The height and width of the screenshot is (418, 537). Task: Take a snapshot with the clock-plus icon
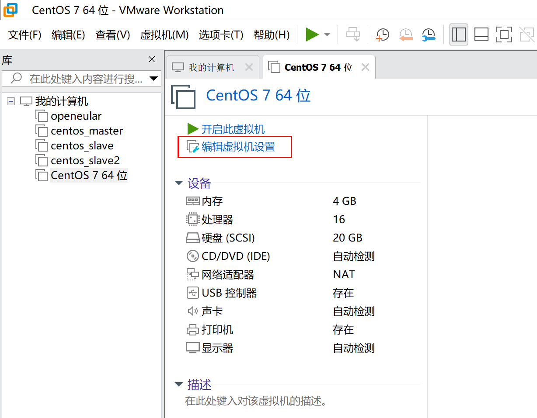click(x=382, y=35)
